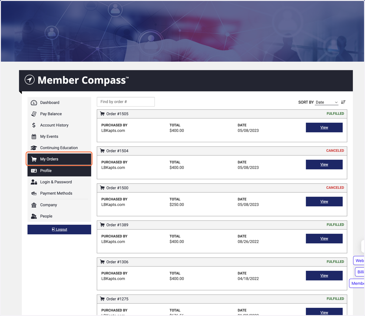Image resolution: width=365 pixels, height=316 pixels.
Task: Click the People group icon
Action: pos(34,216)
